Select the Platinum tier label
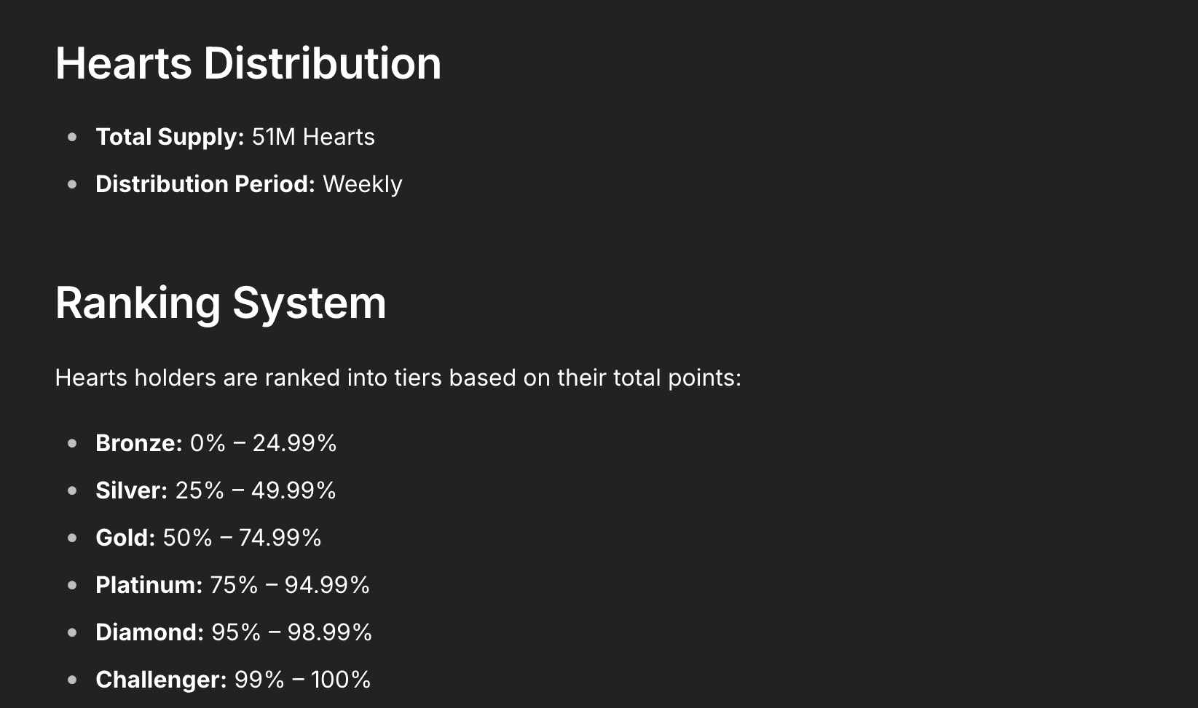1198x708 pixels. click(x=149, y=585)
